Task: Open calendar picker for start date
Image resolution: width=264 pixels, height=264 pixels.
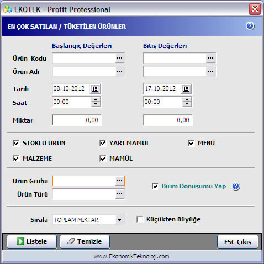Action: 95,89
